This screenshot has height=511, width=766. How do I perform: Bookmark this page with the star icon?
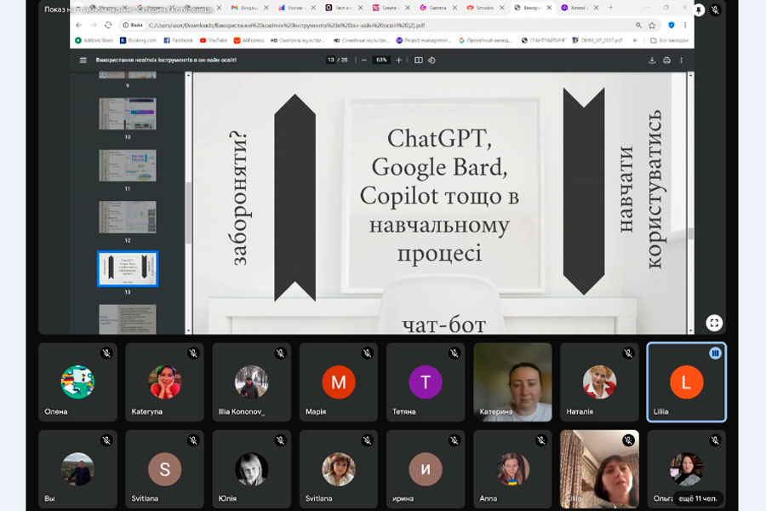[x=652, y=26]
